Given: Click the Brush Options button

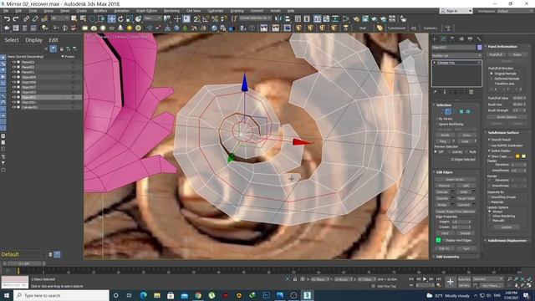Looking at the screenshot, I should click(x=507, y=117).
